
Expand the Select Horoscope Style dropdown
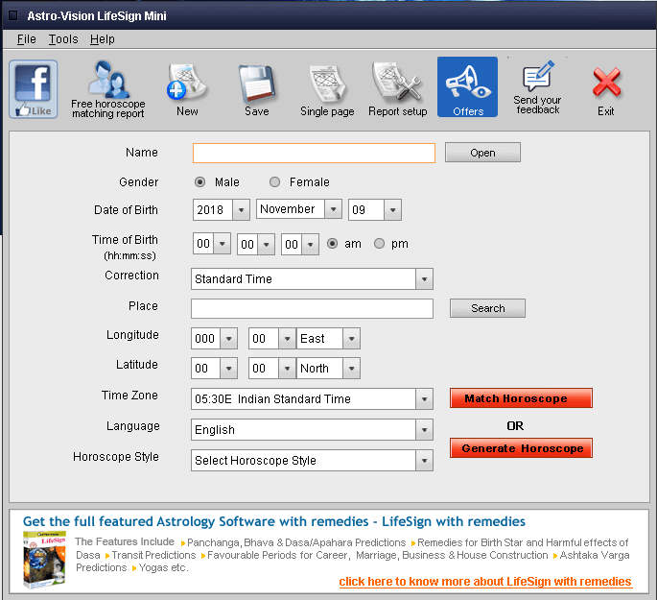[x=424, y=461]
